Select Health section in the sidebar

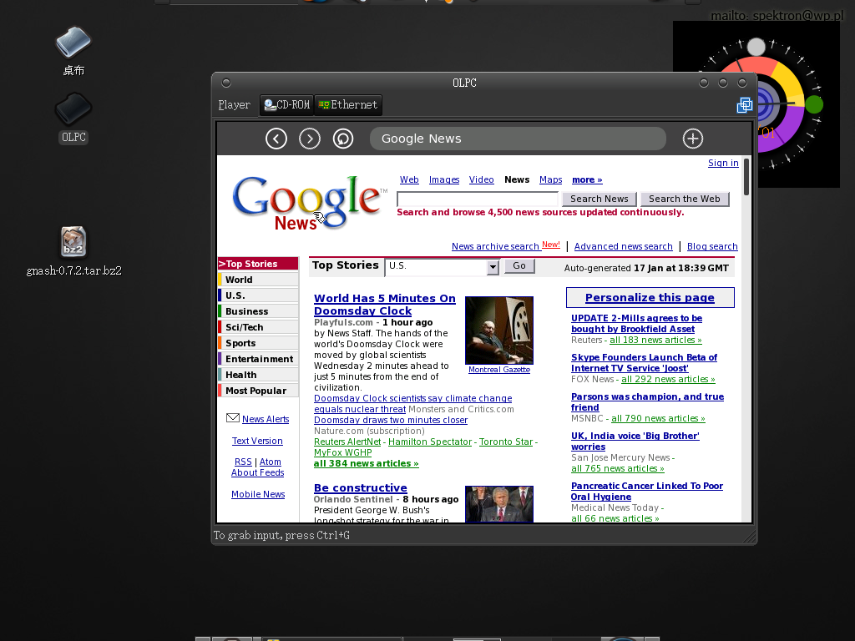pyautogui.click(x=258, y=375)
